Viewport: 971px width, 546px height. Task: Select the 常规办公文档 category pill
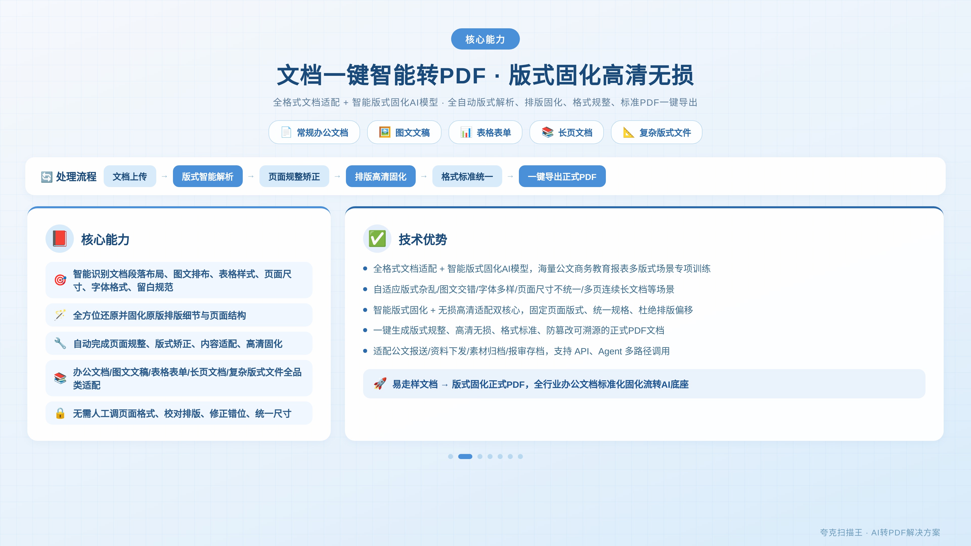coord(314,132)
